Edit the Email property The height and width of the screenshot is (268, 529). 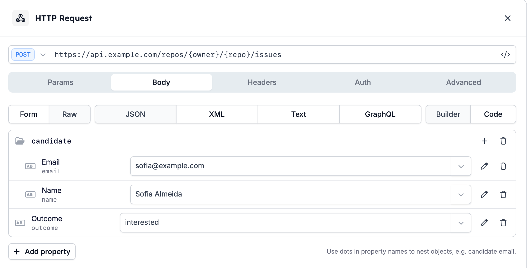[484, 166]
